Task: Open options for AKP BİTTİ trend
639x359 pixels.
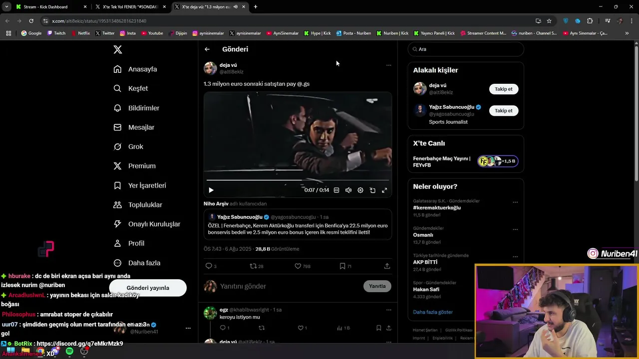Action: pyautogui.click(x=515, y=257)
